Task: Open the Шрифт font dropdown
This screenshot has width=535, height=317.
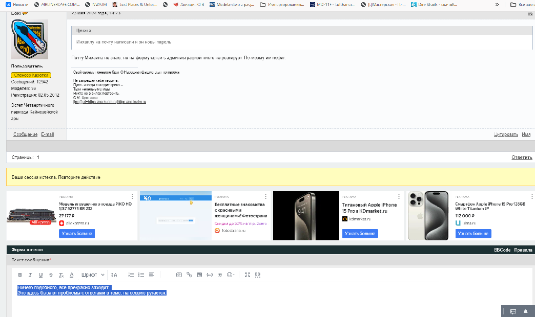Action: point(93,275)
